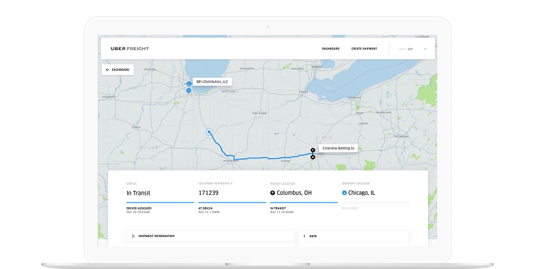Click the Shipment Information header icon

point(133,236)
